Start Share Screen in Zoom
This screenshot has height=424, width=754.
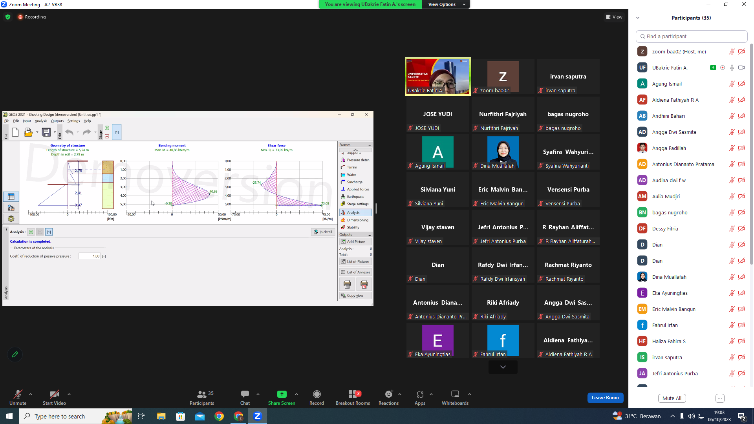(x=282, y=397)
